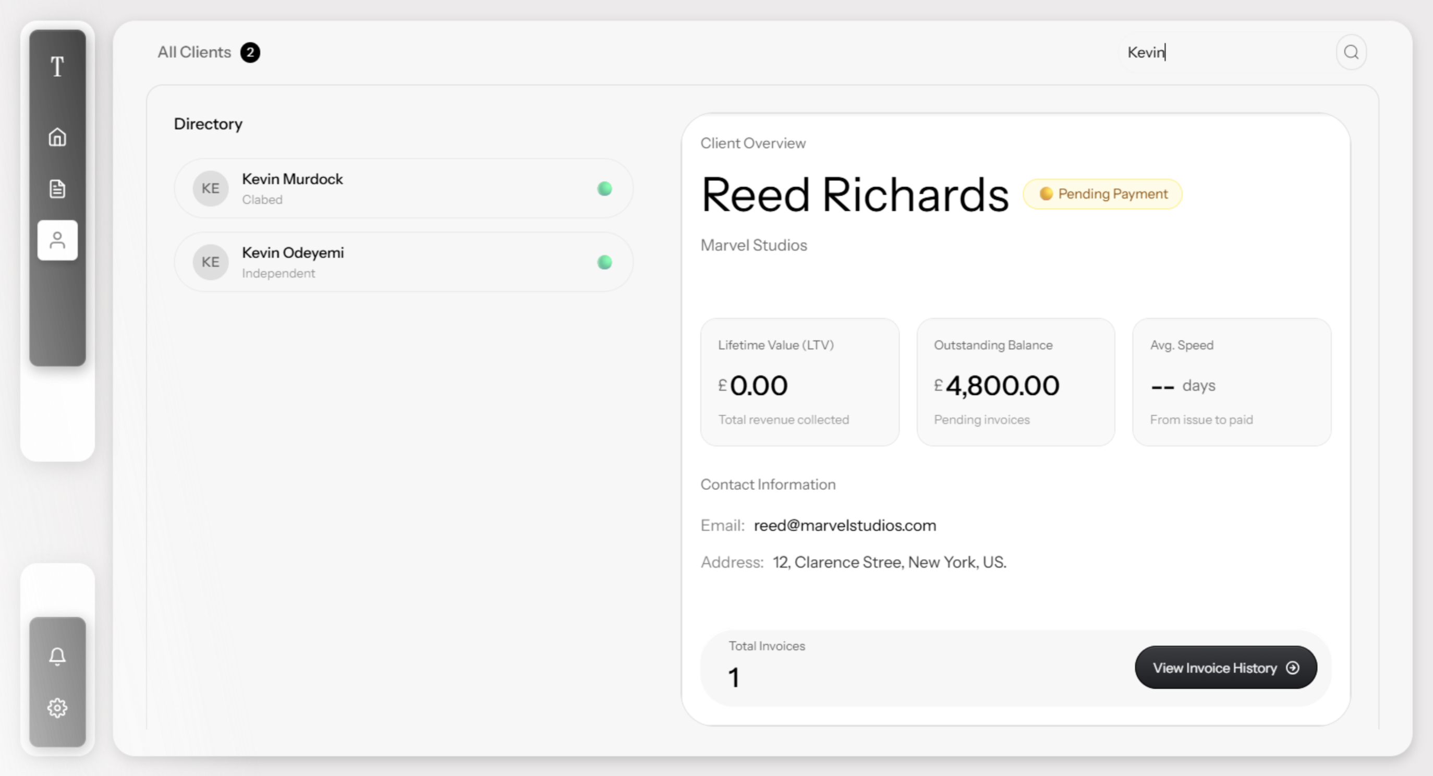The width and height of the screenshot is (1433, 776).
Task: Select Kevin Murdock in directory
Action: (404, 189)
